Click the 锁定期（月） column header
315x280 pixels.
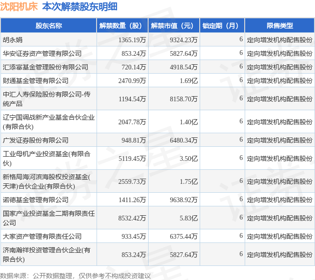222,26
